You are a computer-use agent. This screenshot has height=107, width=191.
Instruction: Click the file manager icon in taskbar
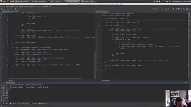(11, 1)
